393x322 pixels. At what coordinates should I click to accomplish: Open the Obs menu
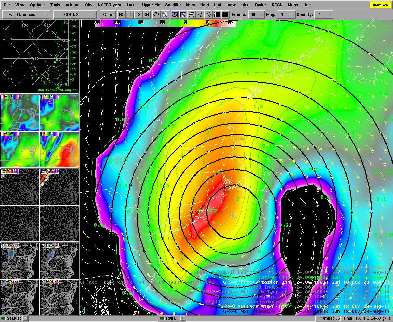pyautogui.click(x=89, y=5)
